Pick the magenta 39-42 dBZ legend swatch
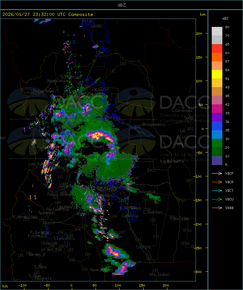This screenshot has height=290, width=243. click(217, 109)
